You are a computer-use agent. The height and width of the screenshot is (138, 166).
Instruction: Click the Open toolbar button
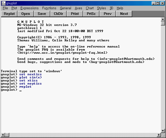point(26,14)
